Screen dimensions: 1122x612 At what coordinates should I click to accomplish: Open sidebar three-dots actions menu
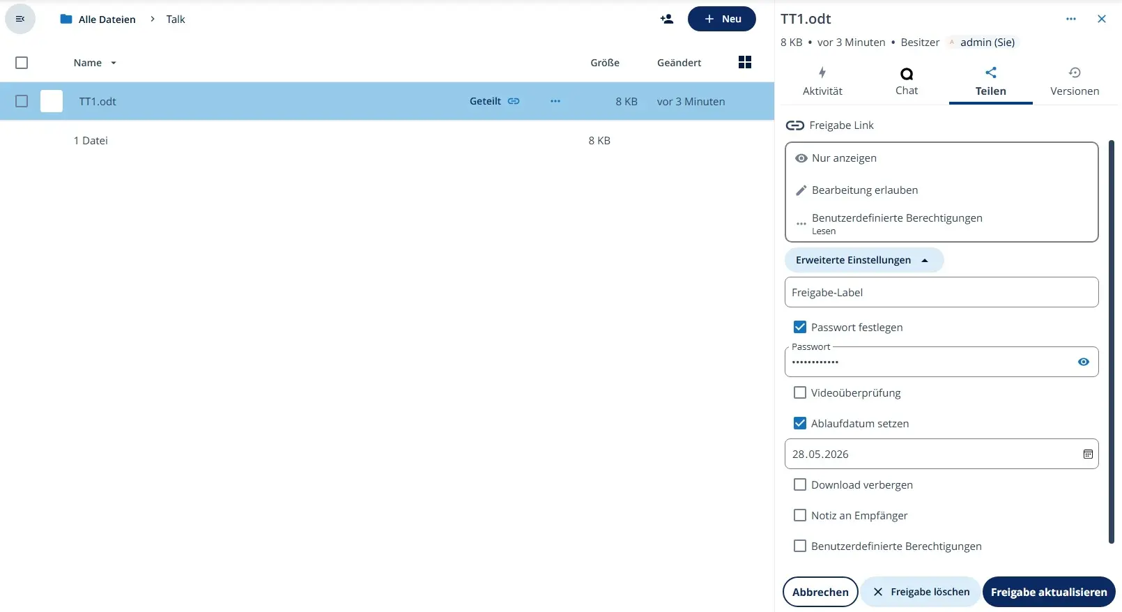[x=1071, y=19]
